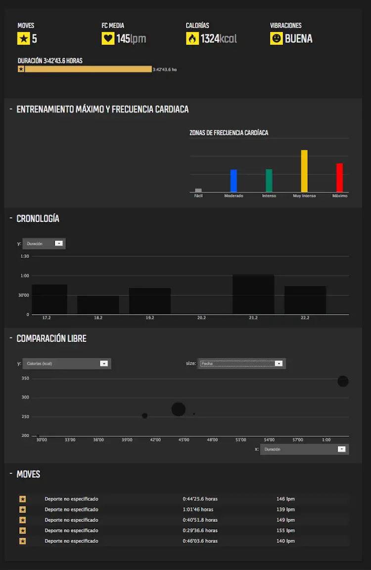Screen dimensions: 371x570
Task: Click the Duración 3:42'43.6 horas label
Action: [x=50, y=60]
